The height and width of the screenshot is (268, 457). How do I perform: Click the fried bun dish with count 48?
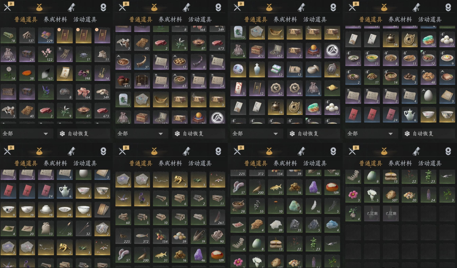click(429, 77)
